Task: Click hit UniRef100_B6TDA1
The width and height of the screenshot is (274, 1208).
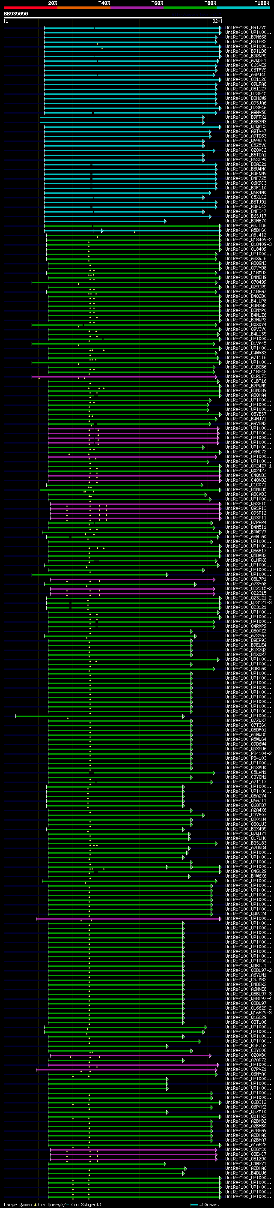Action: tap(246, 155)
